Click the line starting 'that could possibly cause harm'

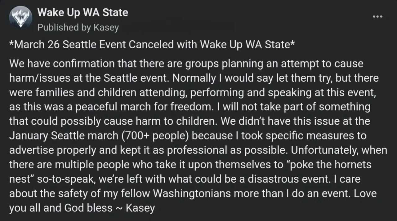coord(190,121)
